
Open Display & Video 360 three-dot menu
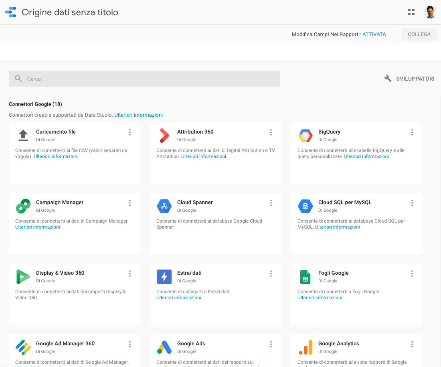point(129,274)
